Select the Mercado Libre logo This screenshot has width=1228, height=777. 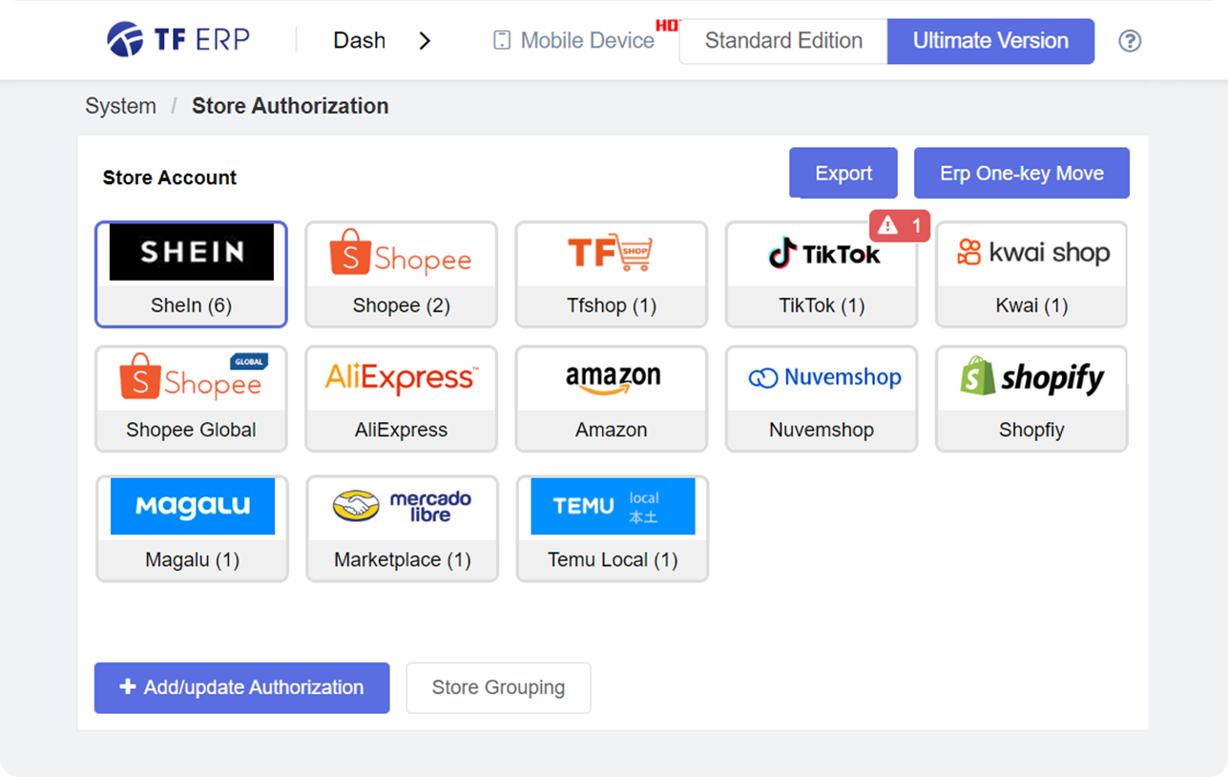coord(402,506)
